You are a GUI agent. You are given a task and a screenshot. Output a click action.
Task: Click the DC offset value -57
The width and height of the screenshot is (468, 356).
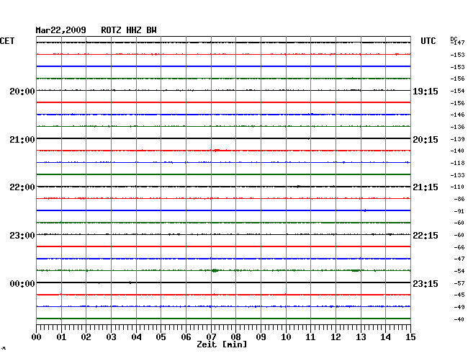(x=459, y=283)
